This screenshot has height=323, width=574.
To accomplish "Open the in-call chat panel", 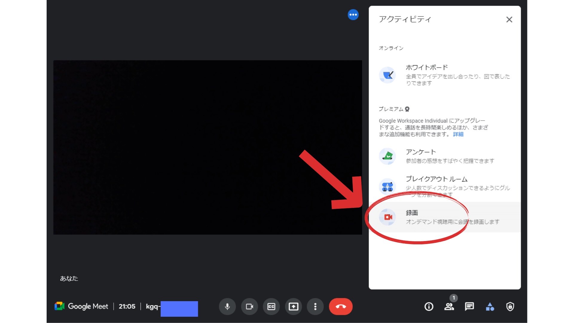I will (469, 307).
